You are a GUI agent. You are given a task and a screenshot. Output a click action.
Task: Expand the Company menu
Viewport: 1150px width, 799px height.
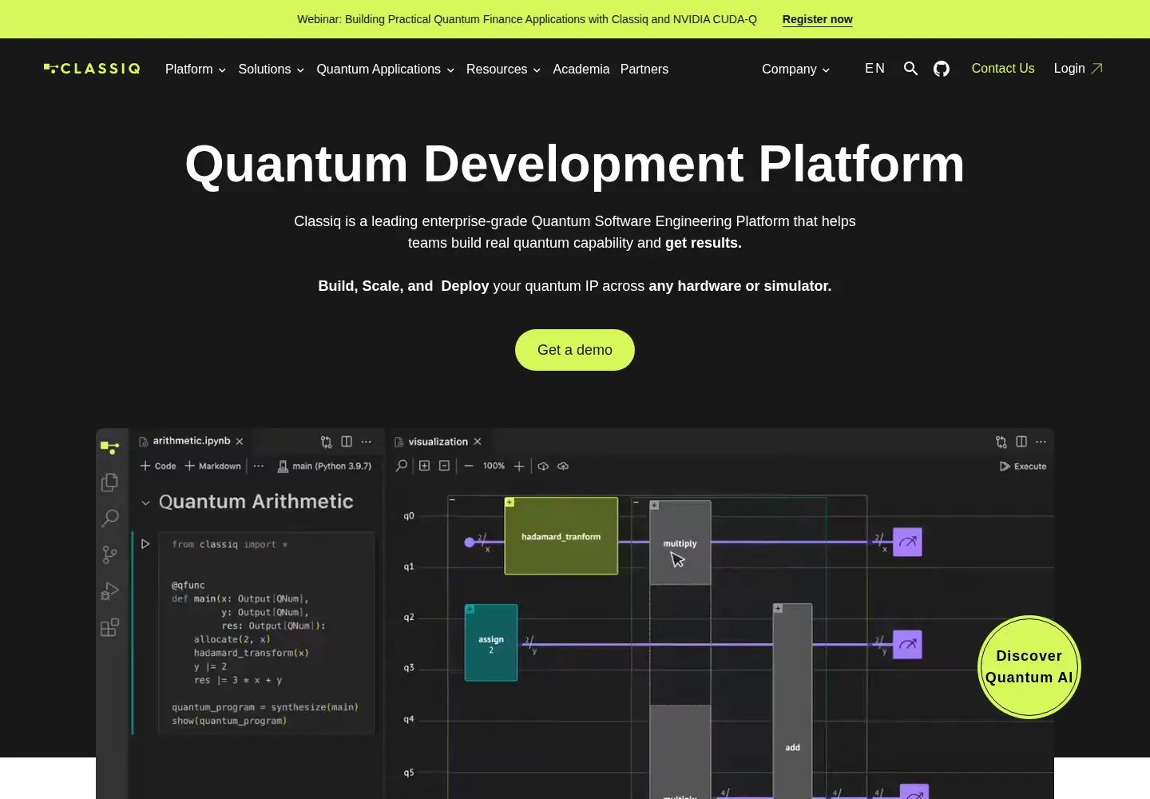796,70
